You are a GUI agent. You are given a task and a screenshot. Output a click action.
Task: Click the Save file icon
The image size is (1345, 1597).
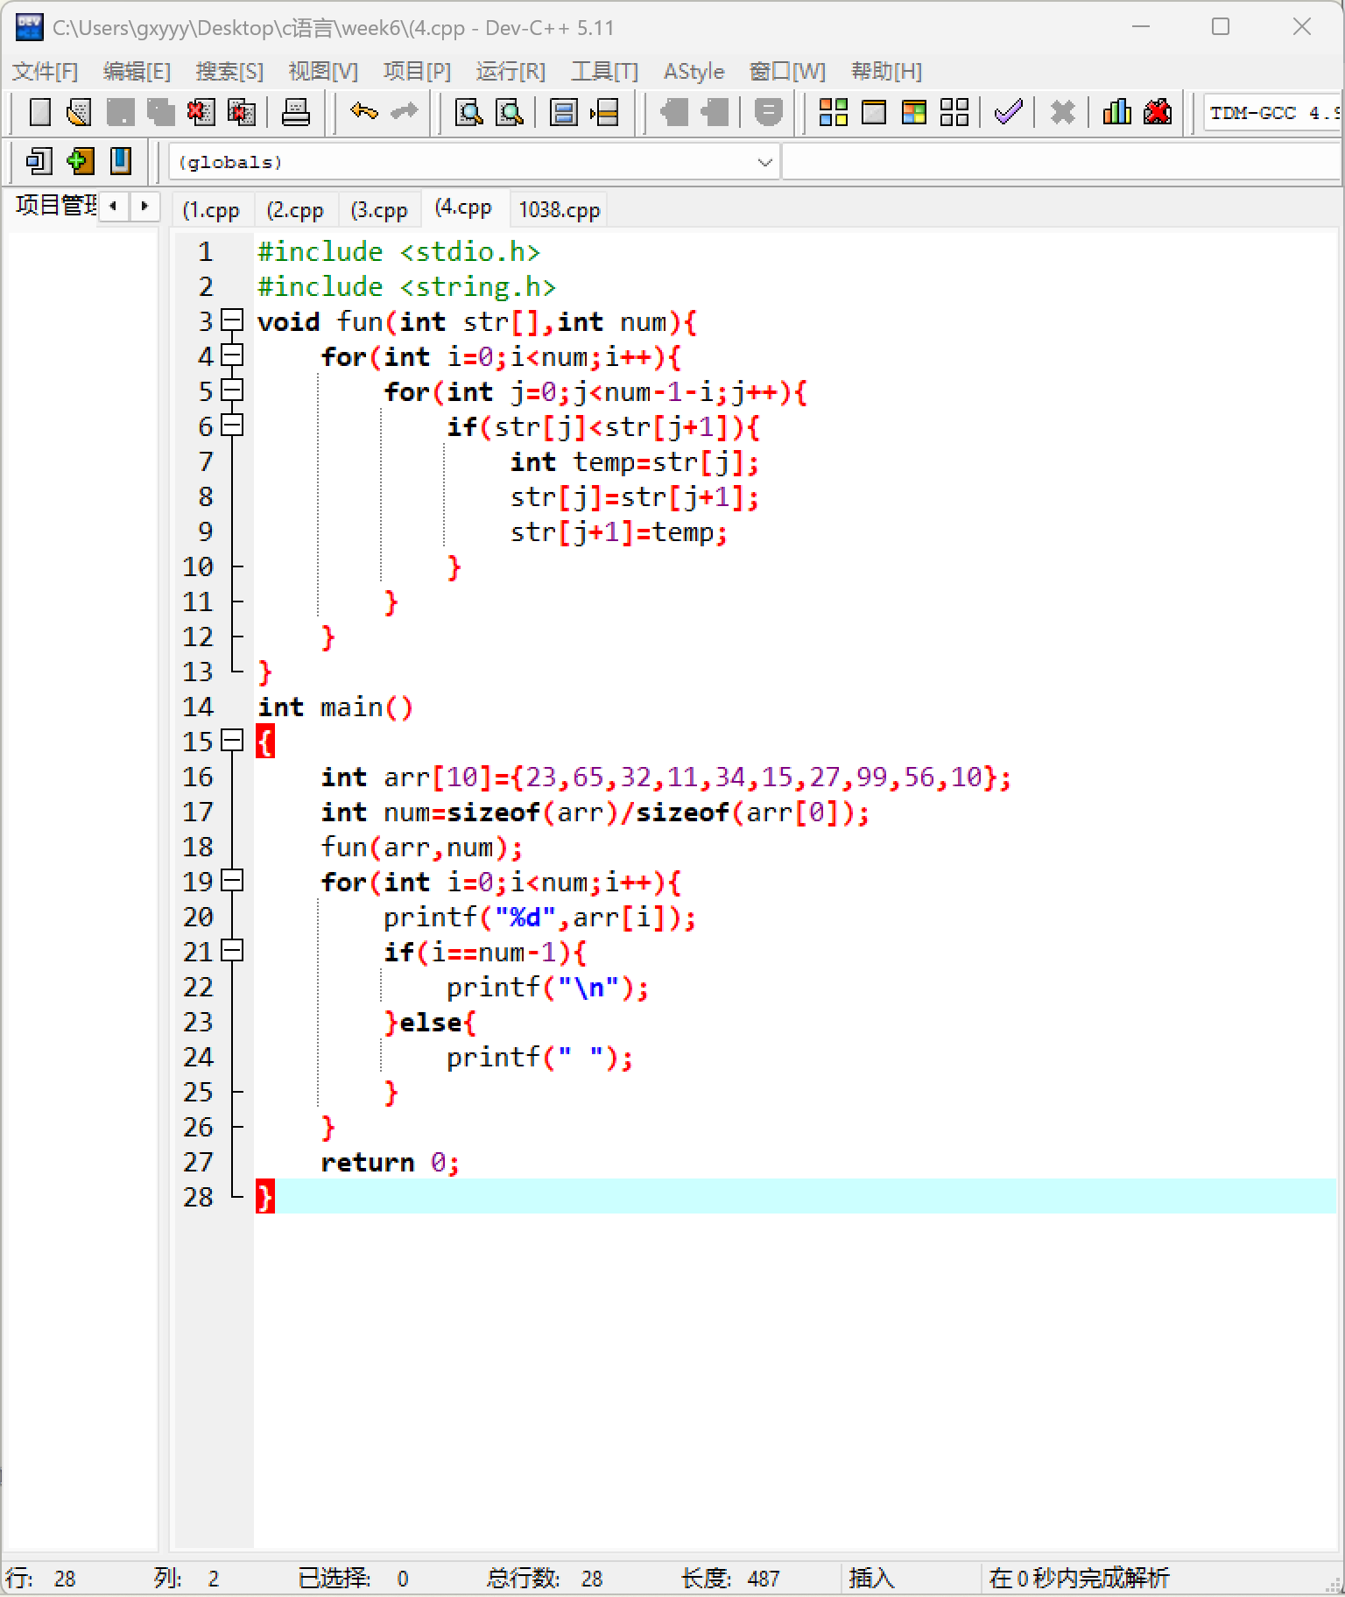[x=120, y=112]
